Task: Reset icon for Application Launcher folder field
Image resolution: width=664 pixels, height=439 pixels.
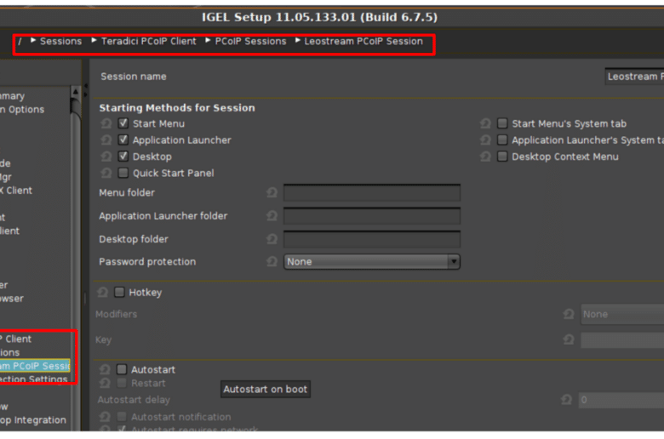Action: pos(272,216)
